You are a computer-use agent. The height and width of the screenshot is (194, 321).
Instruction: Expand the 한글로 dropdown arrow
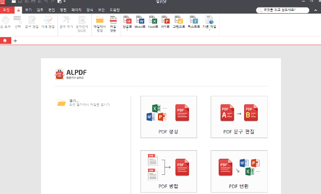click(127, 30)
